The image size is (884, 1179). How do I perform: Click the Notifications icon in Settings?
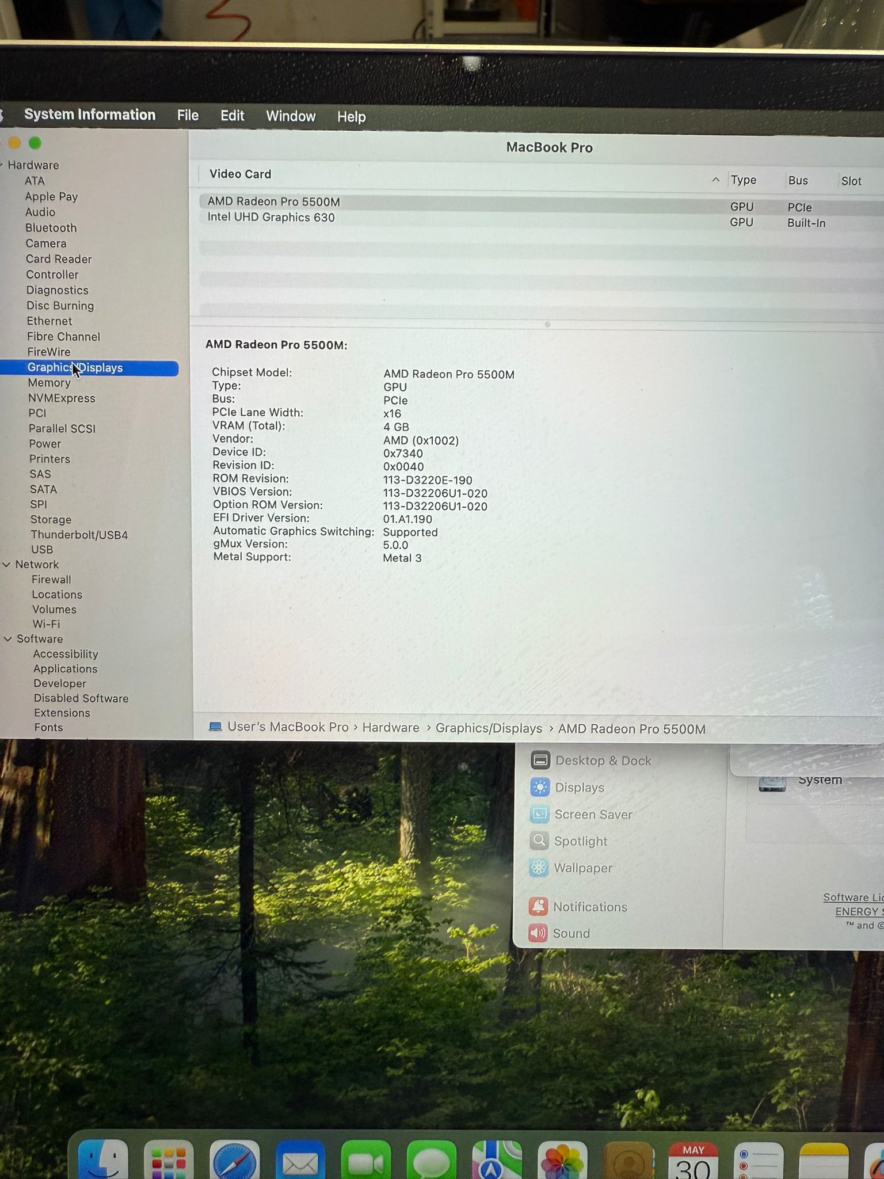pyautogui.click(x=538, y=906)
